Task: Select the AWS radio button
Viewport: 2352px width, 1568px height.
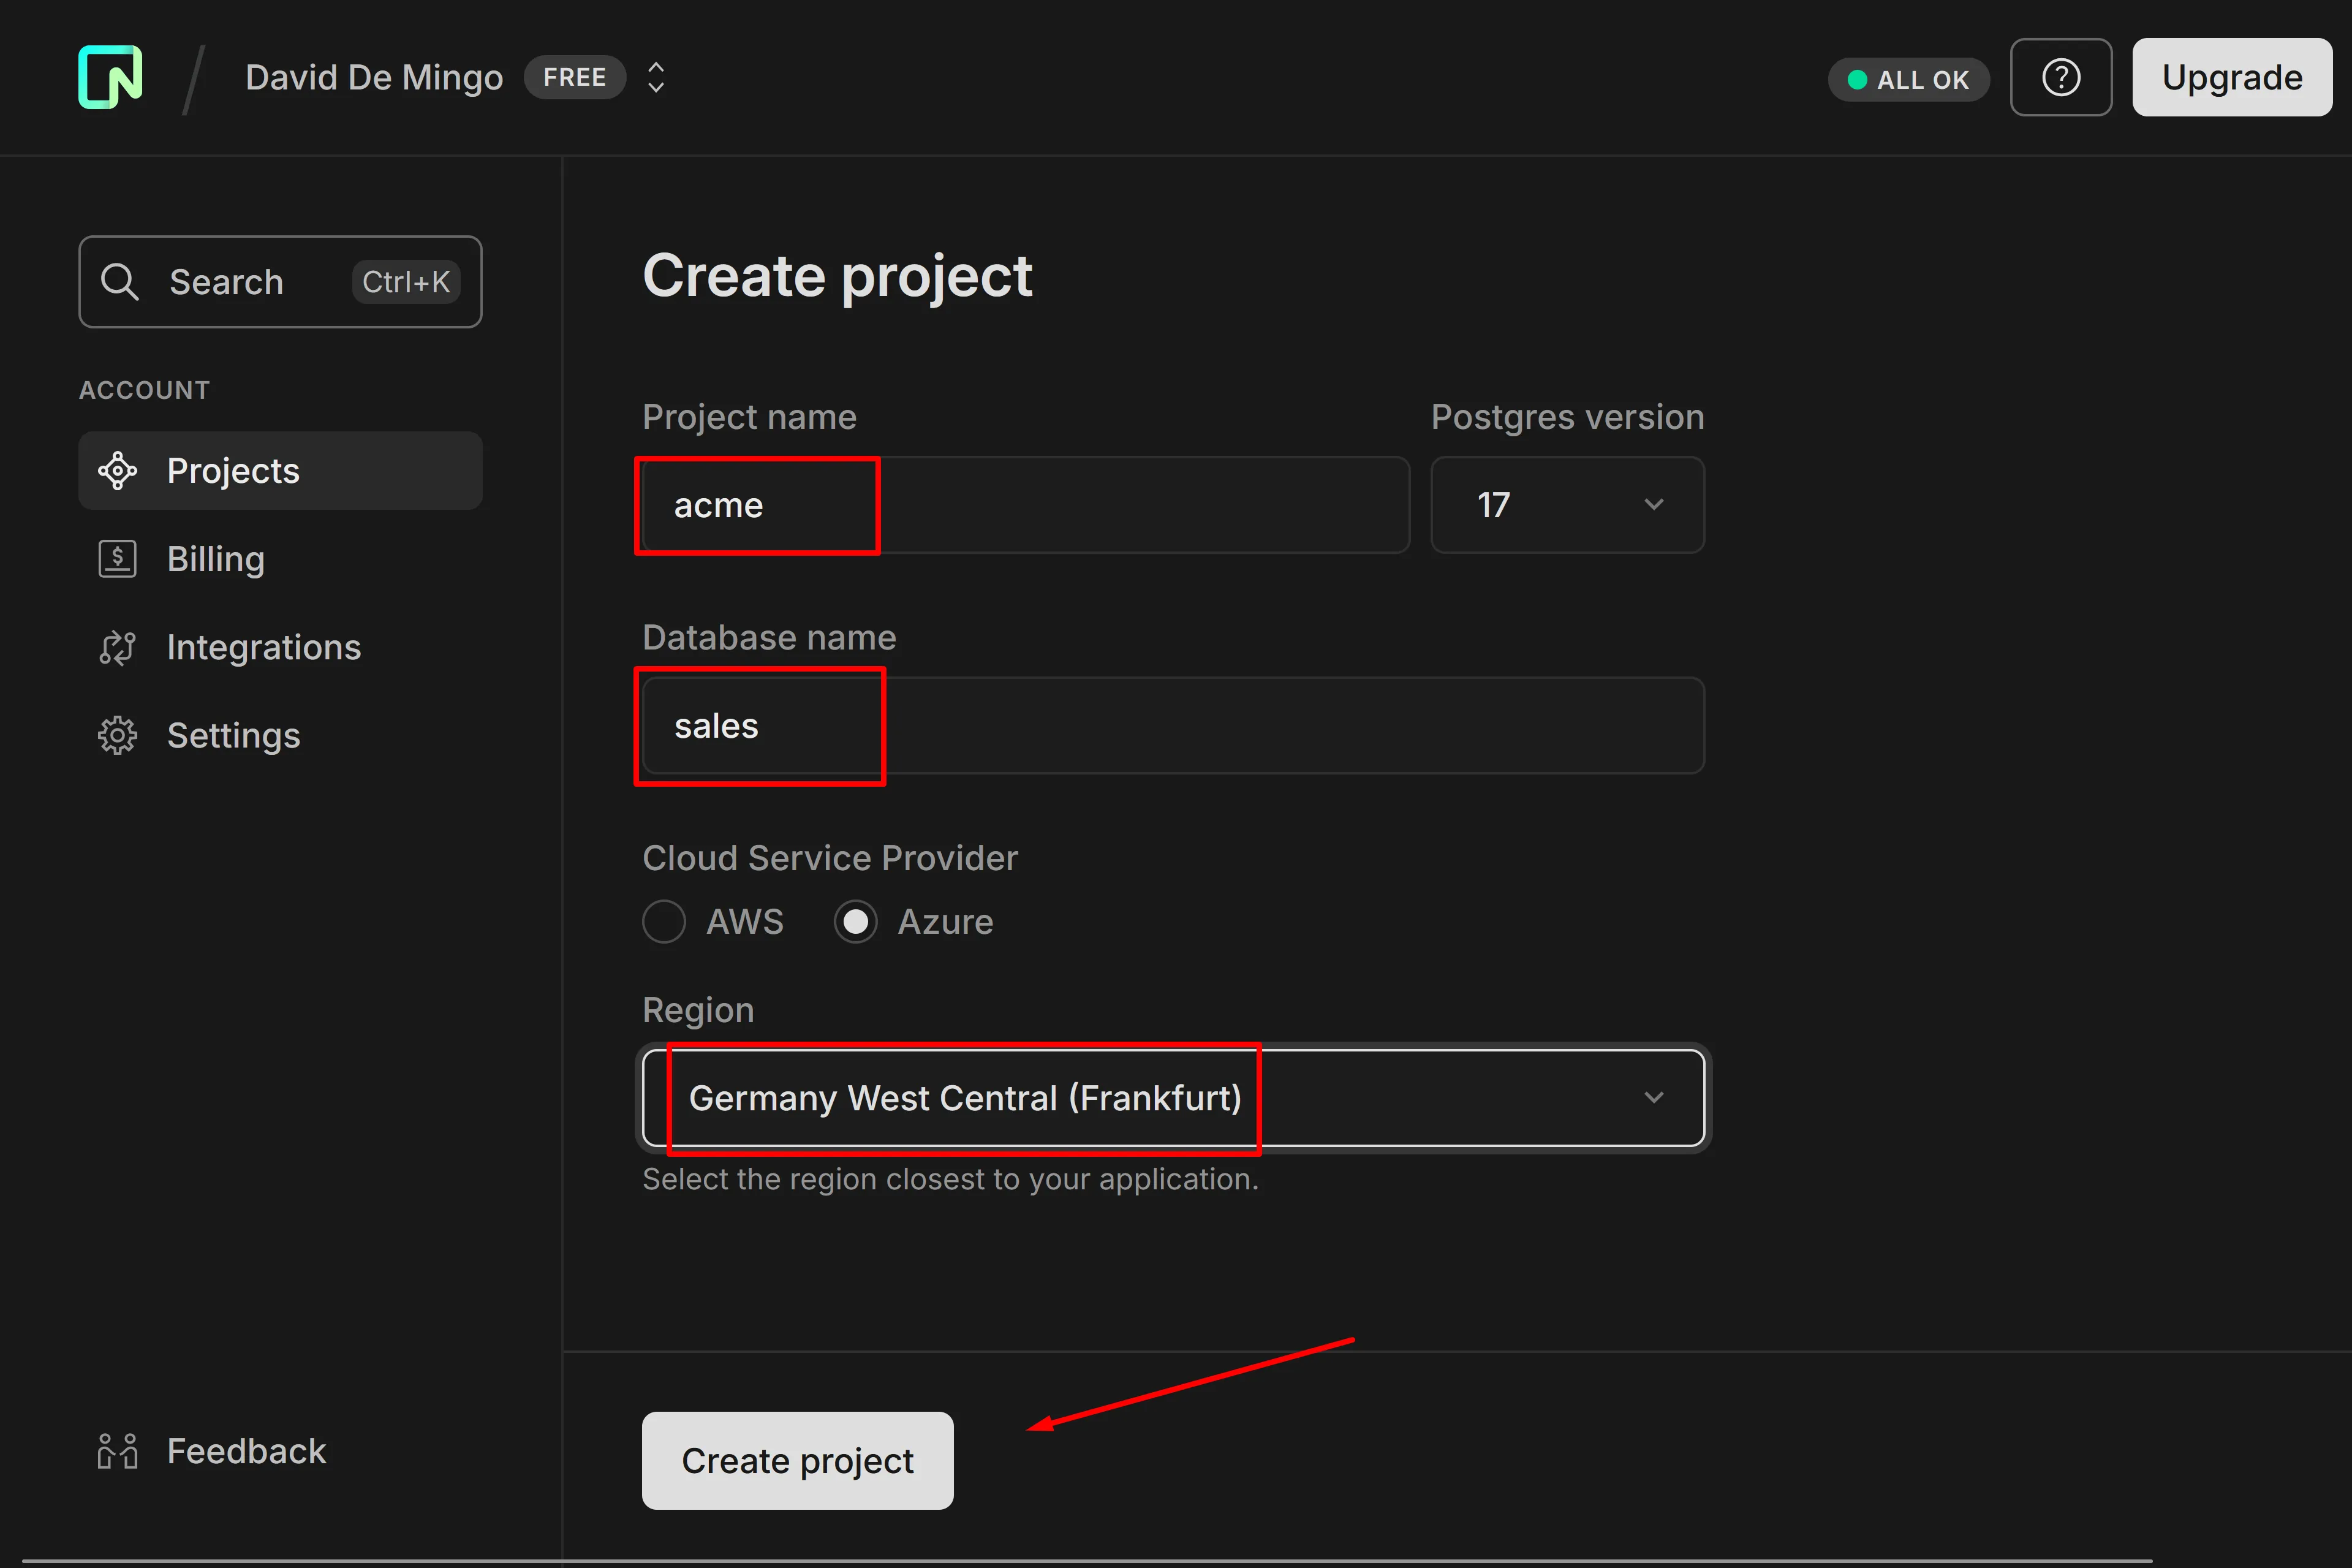Action: tap(664, 921)
